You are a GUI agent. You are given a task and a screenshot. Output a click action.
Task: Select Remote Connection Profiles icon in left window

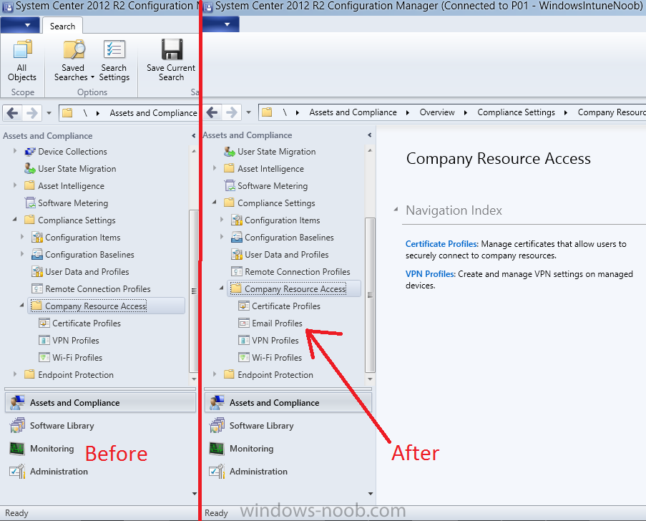click(x=37, y=289)
